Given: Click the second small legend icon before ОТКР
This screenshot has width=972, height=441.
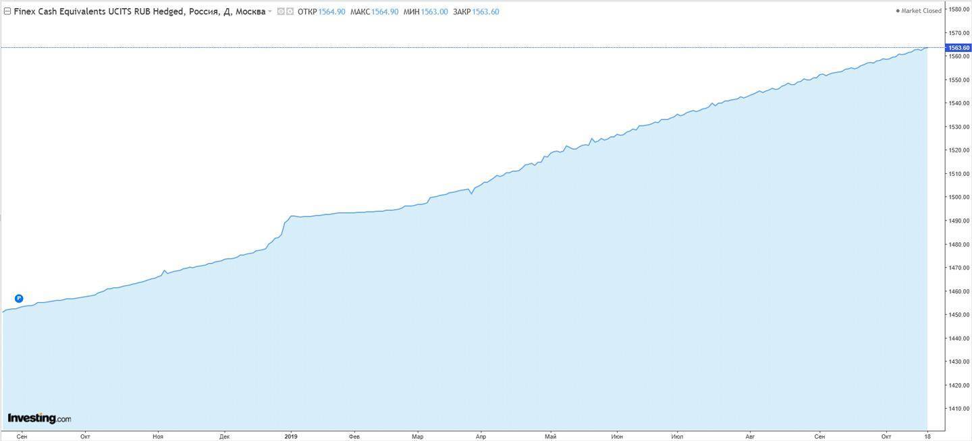Looking at the screenshot, I should pos(290,11).
